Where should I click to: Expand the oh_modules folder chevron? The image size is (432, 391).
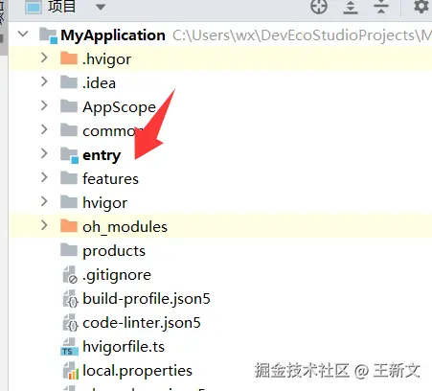tap(44, 226)
